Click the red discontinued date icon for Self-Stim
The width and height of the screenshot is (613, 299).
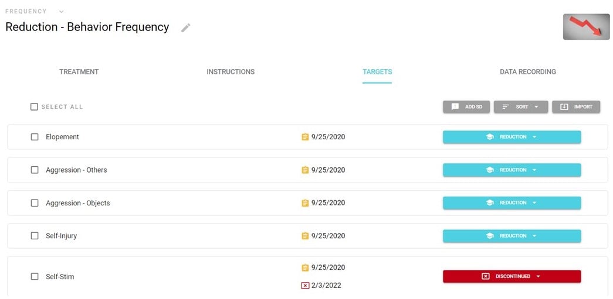[x=305, y=286]
